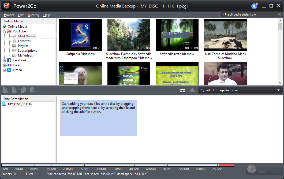Click the media list scrollbar up arrow
The width and height of the screenshot is (284, 179).
coord(280,21)
